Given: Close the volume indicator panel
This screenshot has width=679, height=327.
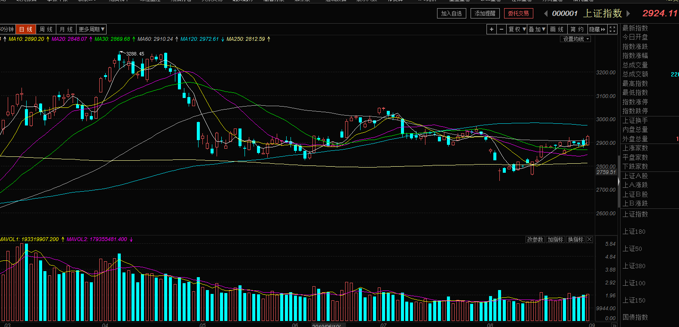Looking at the screenshot, I should pos(590,239).
